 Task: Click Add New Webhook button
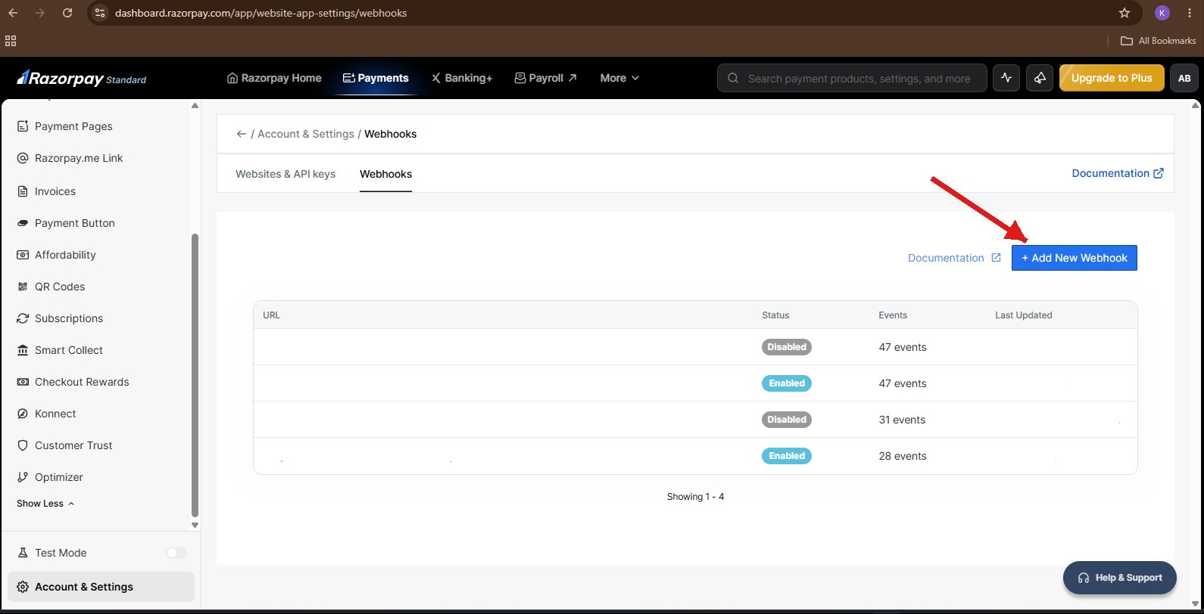click(1075, 258)
